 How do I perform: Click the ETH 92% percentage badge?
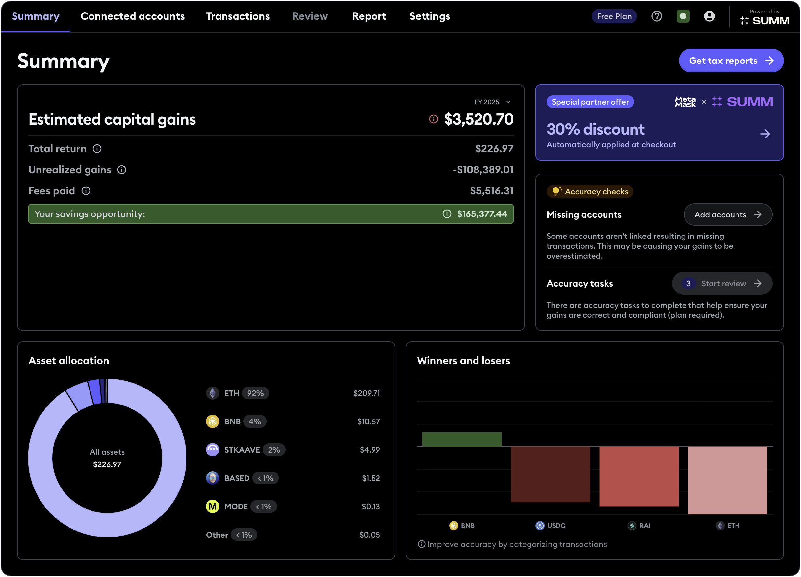pos(255,393)
